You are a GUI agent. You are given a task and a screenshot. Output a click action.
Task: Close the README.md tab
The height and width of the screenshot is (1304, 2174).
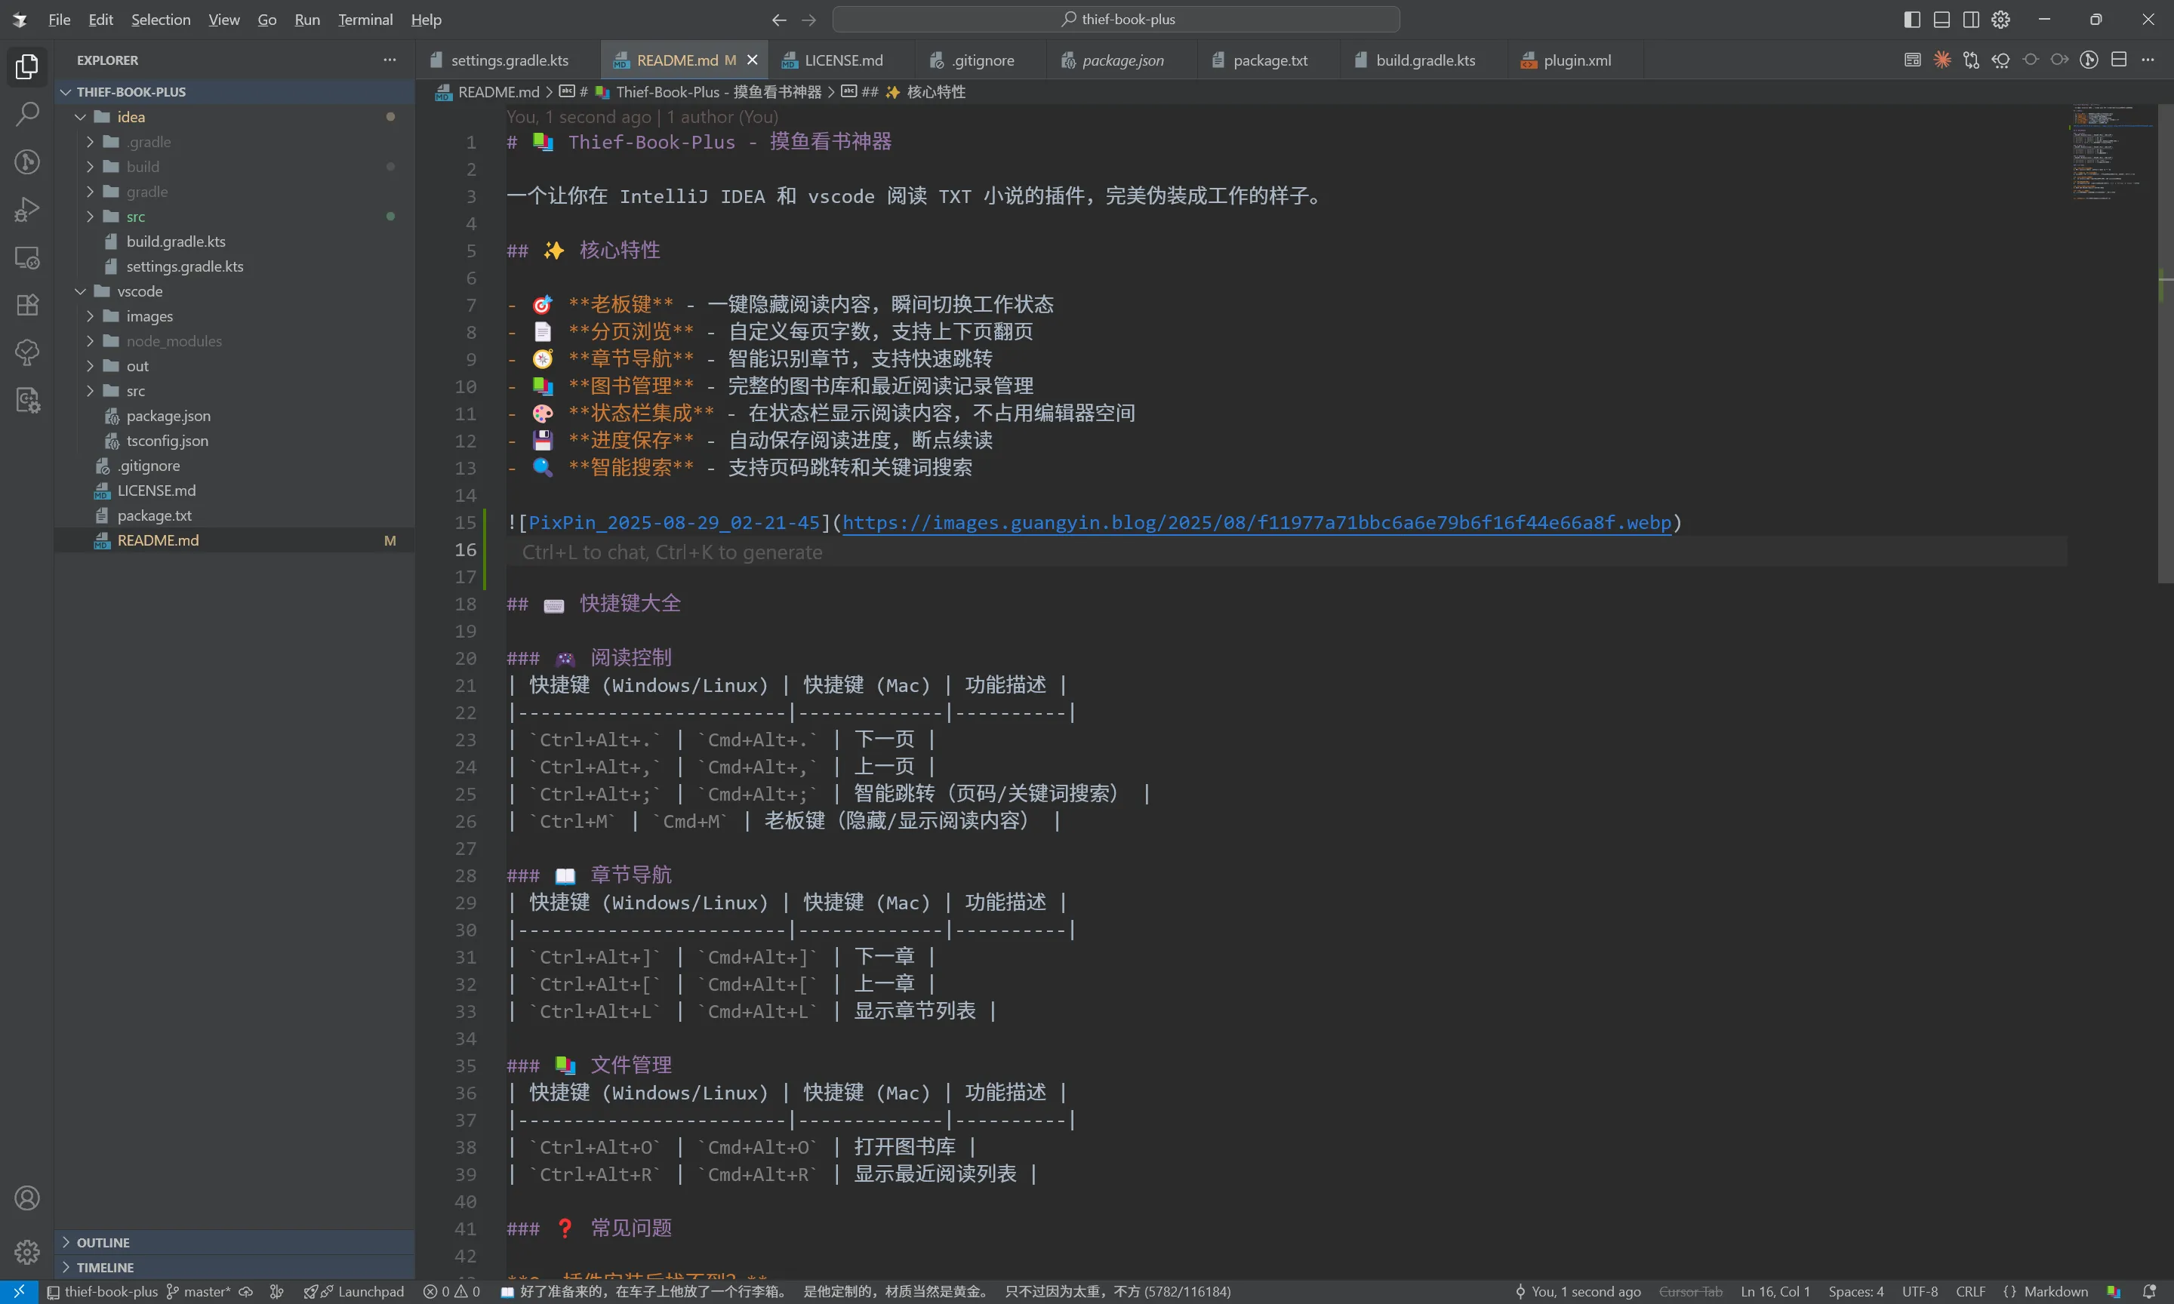coord(752,60)
